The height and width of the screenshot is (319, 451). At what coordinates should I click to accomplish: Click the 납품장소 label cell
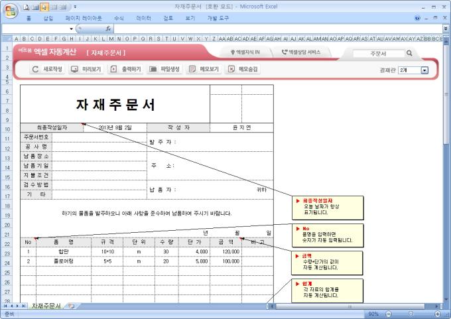pyautogui.click(x=36, y=157)
